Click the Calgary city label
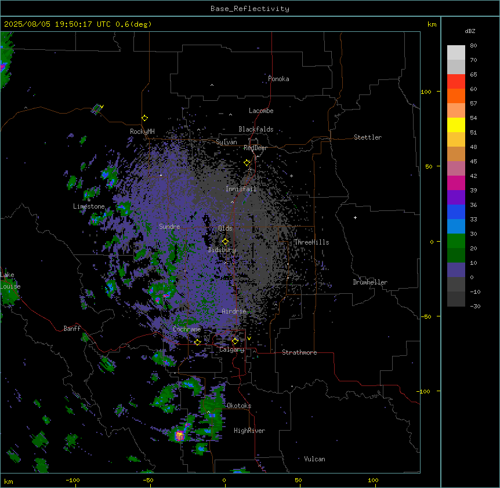The height and width of the screenshot is (488, 500). pos(232,349)
